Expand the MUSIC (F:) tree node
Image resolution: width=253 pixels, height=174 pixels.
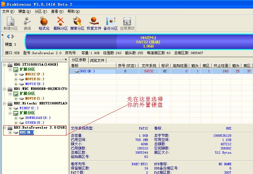[16, 75]
